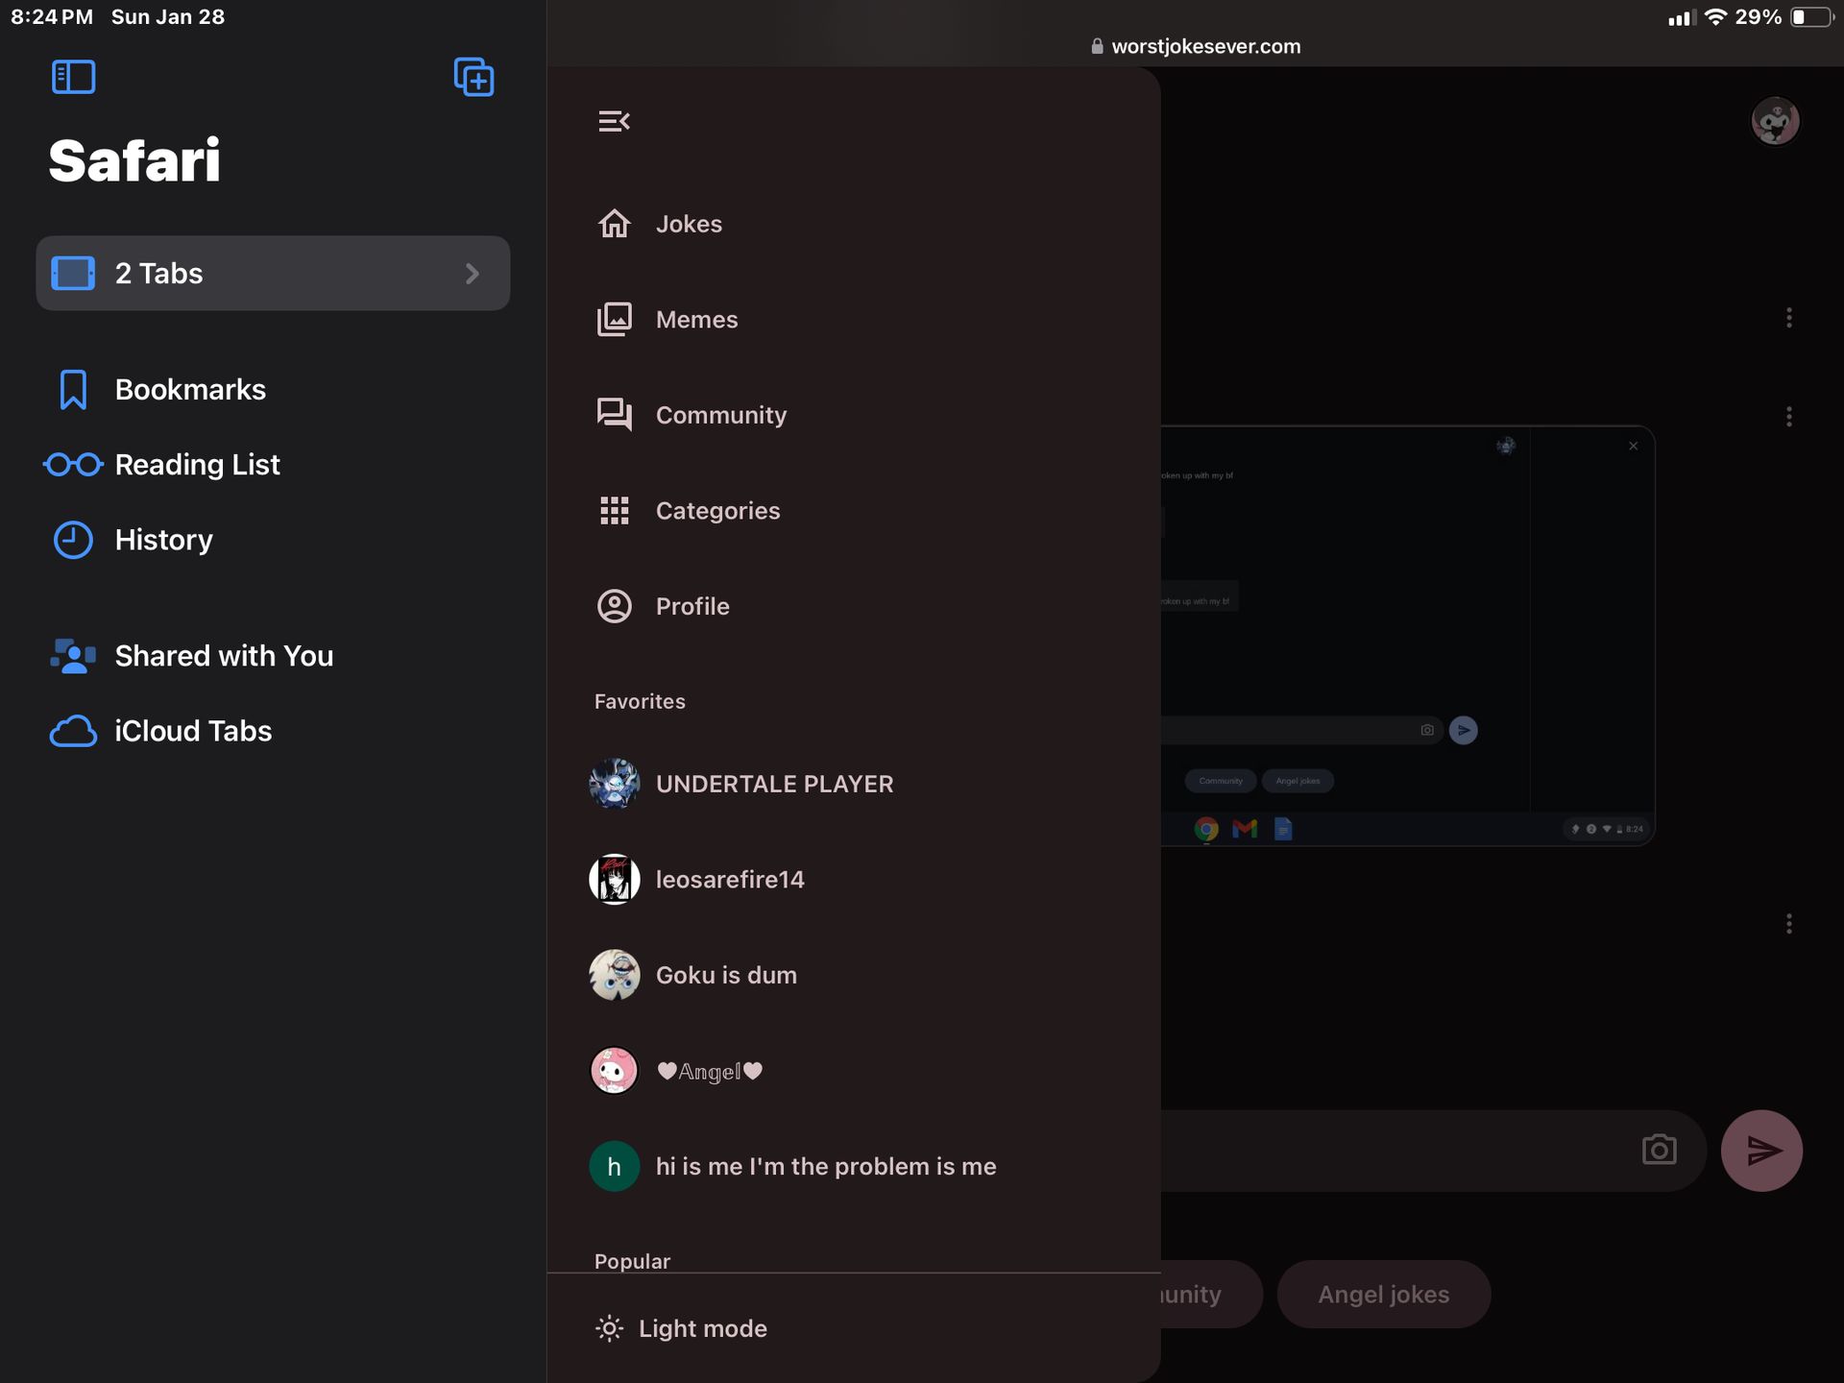
Task: Open Reading List from the sidebar
Action: tap(197, 465)
